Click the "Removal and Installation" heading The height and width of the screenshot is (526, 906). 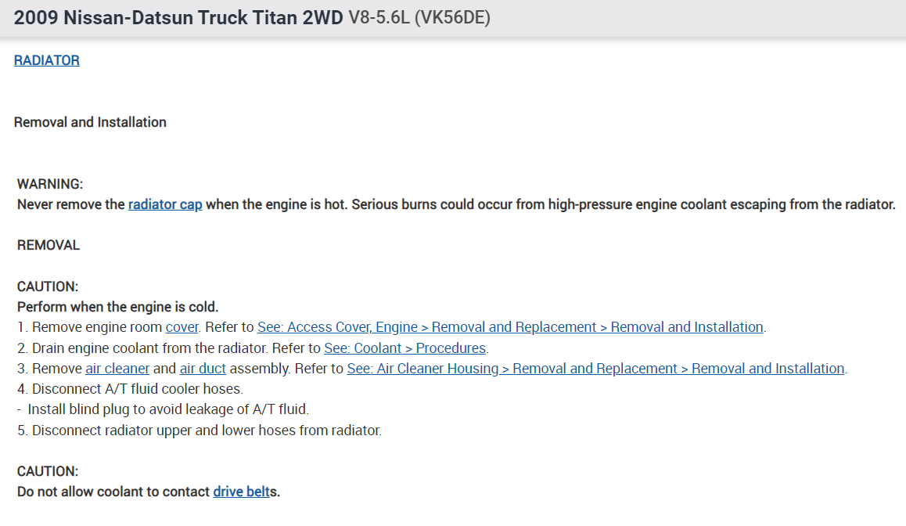[x=90, y=122]
